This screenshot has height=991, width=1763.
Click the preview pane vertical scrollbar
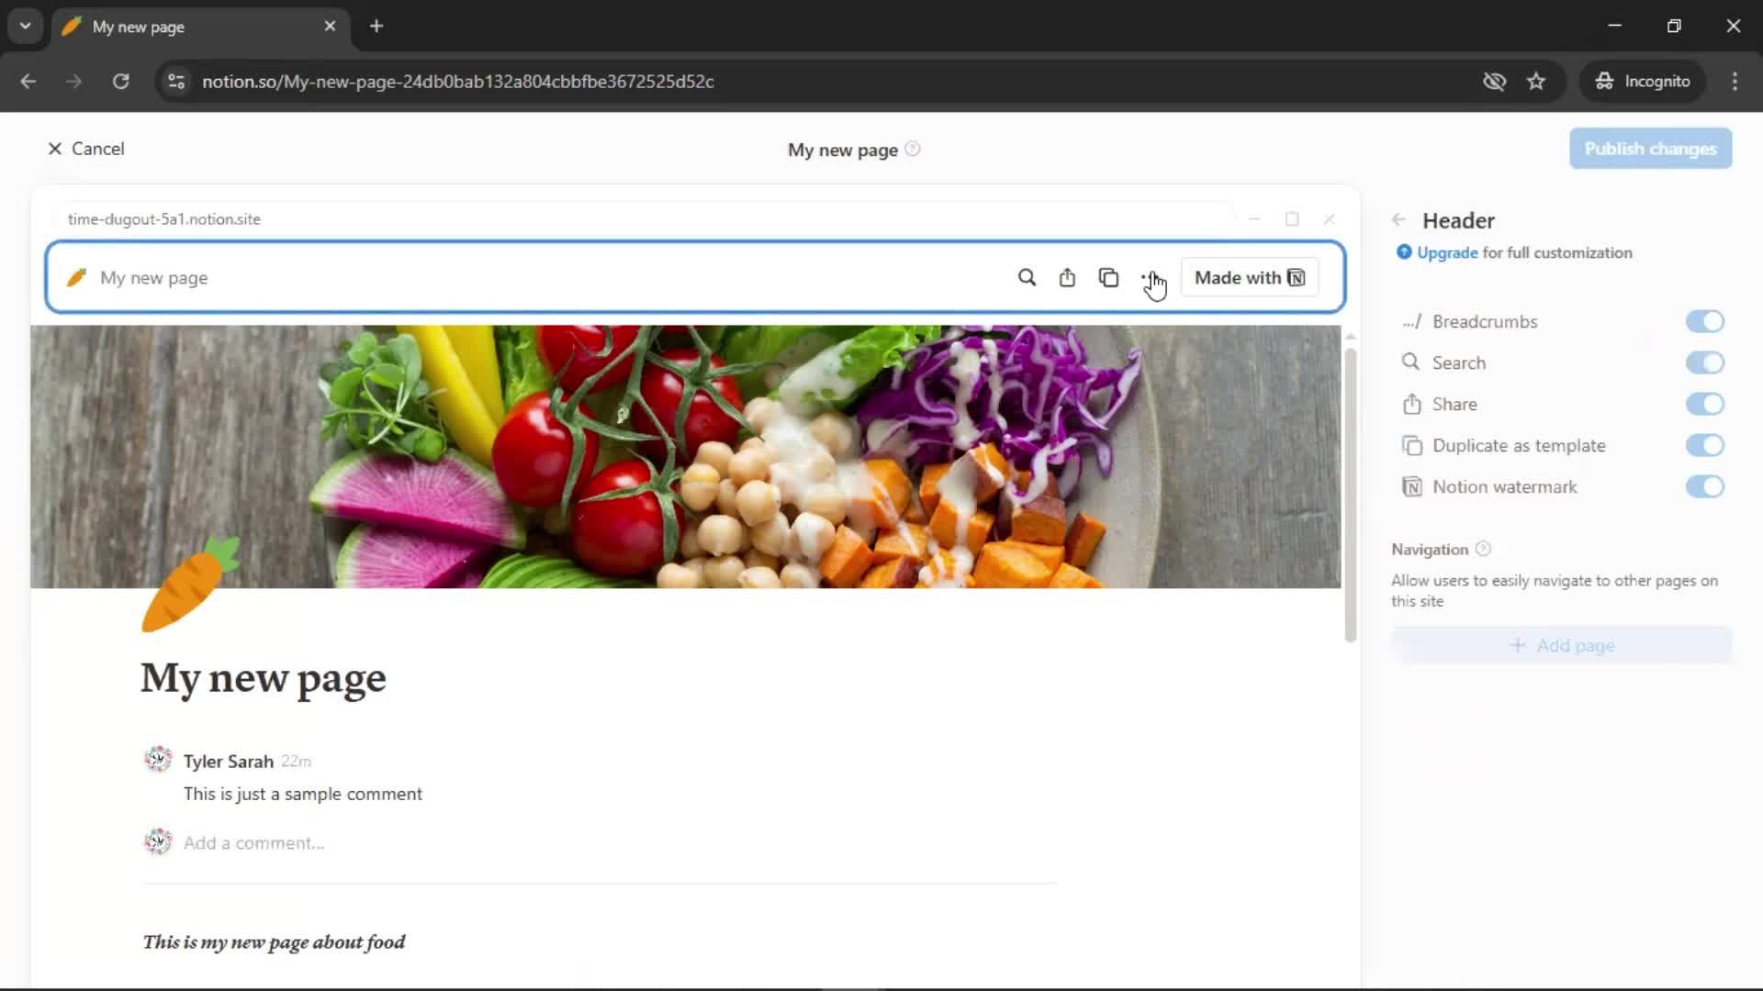[1350, 495]
